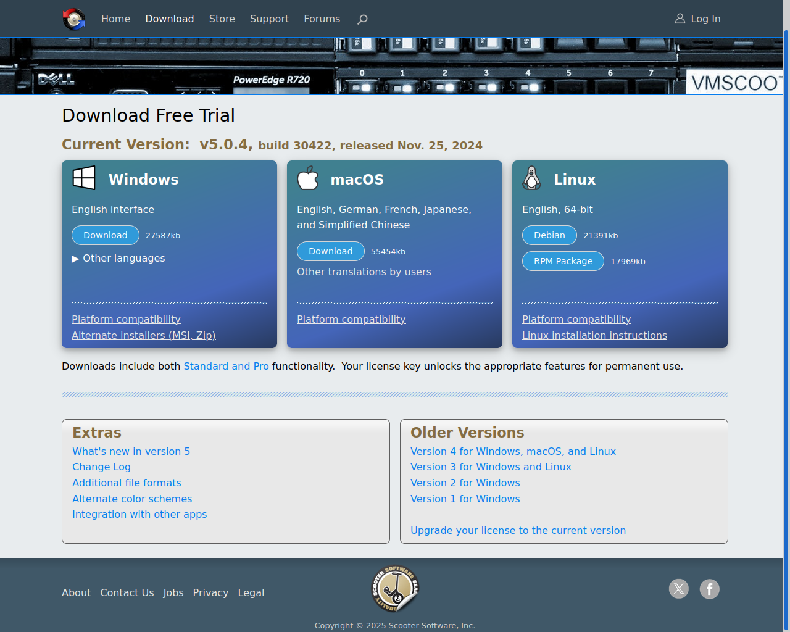The width and height of the screenshot is (790, 632).
Task: Click Upgrade your license to current version
Action: tap(518, 530)
